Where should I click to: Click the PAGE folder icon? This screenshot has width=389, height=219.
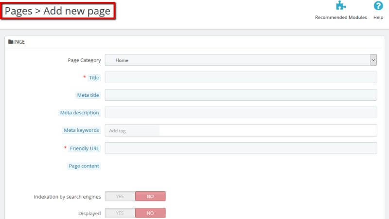(11, 42)
